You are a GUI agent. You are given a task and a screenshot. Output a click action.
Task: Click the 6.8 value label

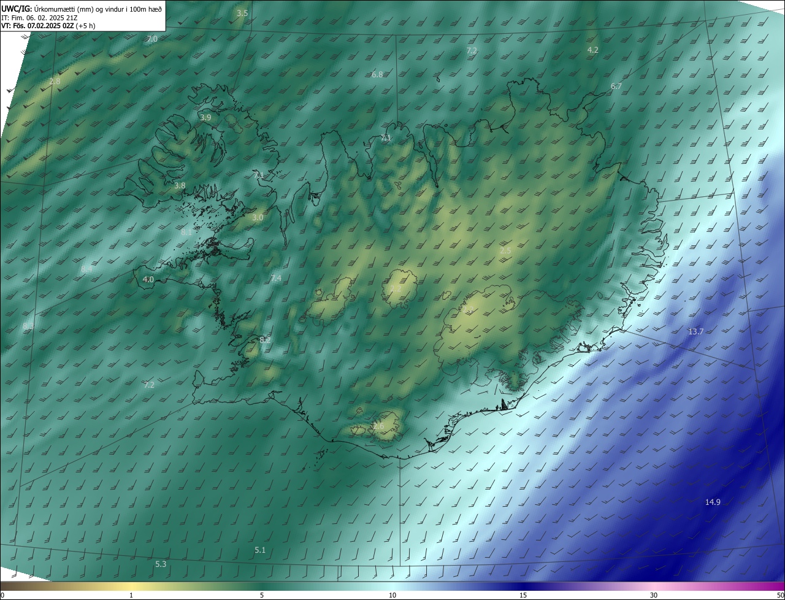[x=377, y=75]
